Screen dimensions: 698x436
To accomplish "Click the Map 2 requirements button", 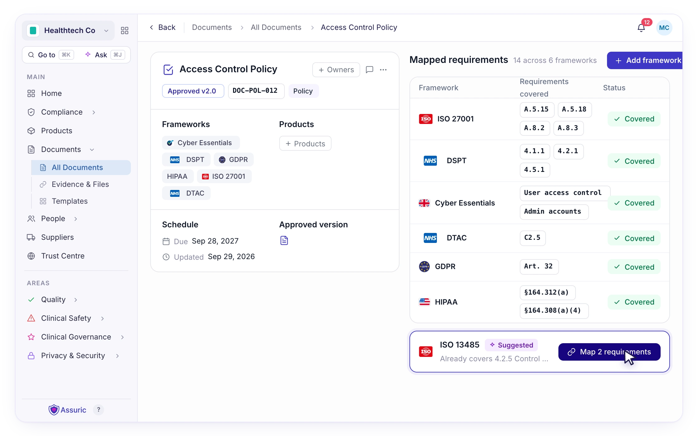I will (609, 352).
